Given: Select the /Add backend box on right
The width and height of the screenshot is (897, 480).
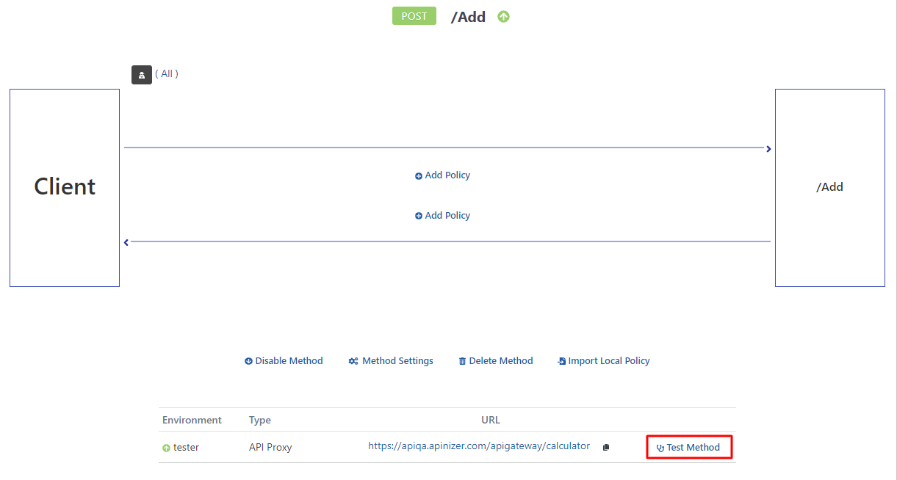Looking at the screenshot, I should click(x=829, y=187).
